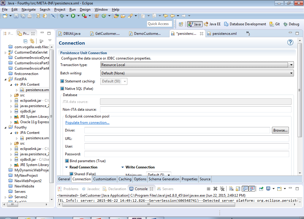Image resolution: width=304 pixels, height=219 pixels.
Task: Click the green Run button in toolbar
Action: [x=73, y=16]
